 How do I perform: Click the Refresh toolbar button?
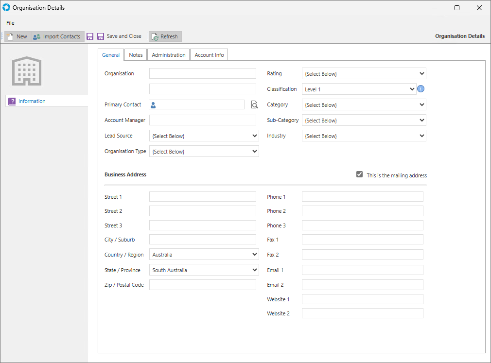[165, 36]
